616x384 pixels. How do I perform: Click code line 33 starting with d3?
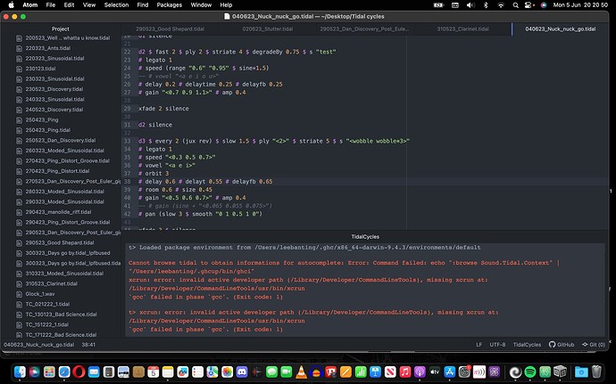click(274, 141)
